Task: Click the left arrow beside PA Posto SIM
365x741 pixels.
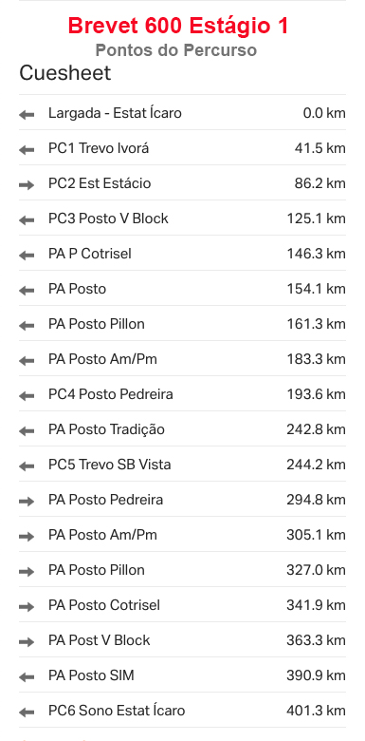Action: [x=27, y=677]
